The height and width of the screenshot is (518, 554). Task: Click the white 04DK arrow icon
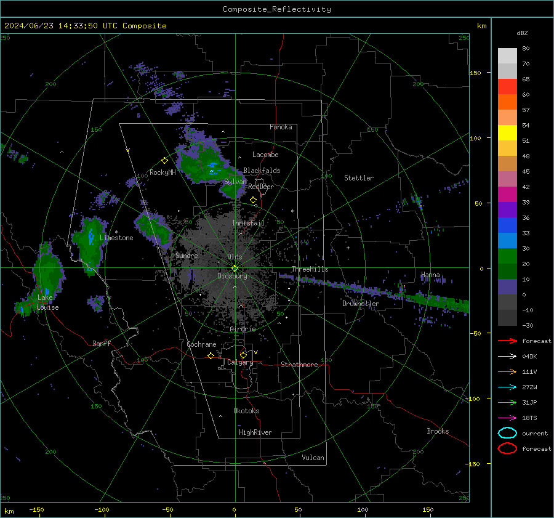coord(507,357)
